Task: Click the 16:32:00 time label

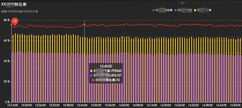Action: click(x=193, y=105)
